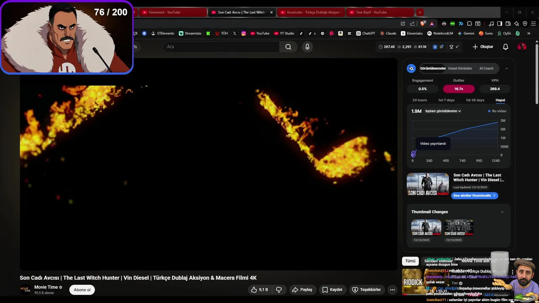Select the Görüntülenmeler tab
539x303 pixels.
(x=433, y=68)
